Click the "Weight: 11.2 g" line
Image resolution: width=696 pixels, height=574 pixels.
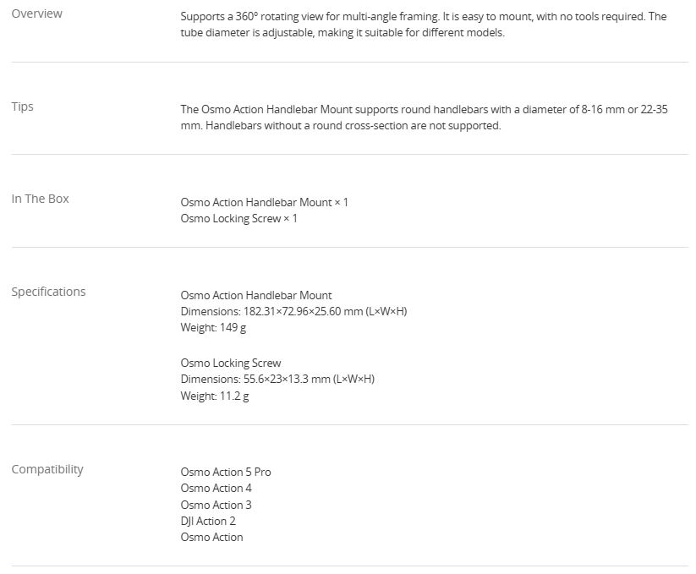(x=215, y=396)
